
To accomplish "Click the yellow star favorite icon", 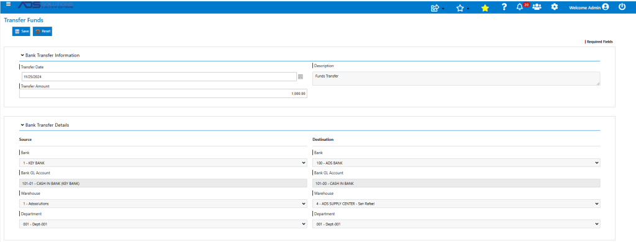I will point(485,7).
